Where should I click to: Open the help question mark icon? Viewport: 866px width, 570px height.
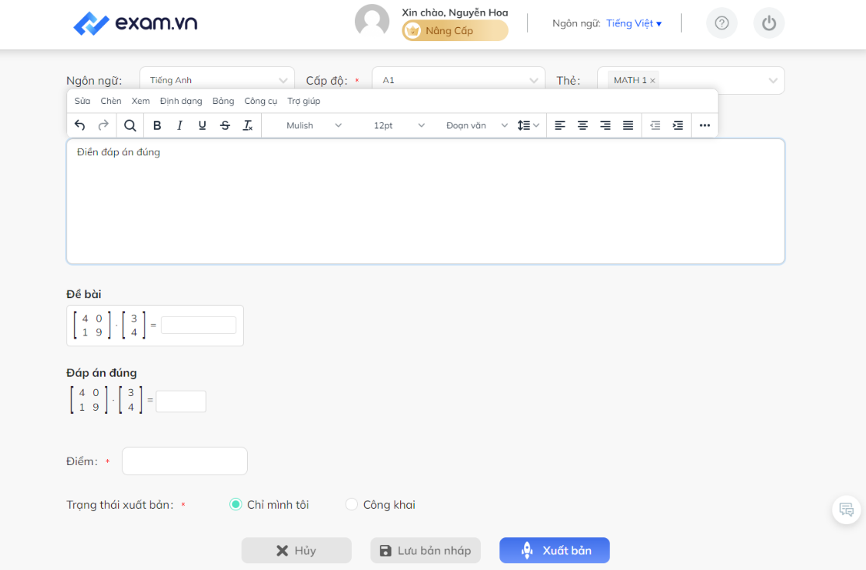[x=722, y=23]
